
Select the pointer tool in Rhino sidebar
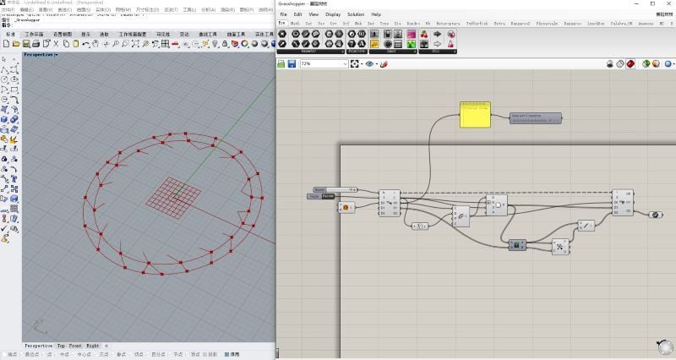(5, 60)
